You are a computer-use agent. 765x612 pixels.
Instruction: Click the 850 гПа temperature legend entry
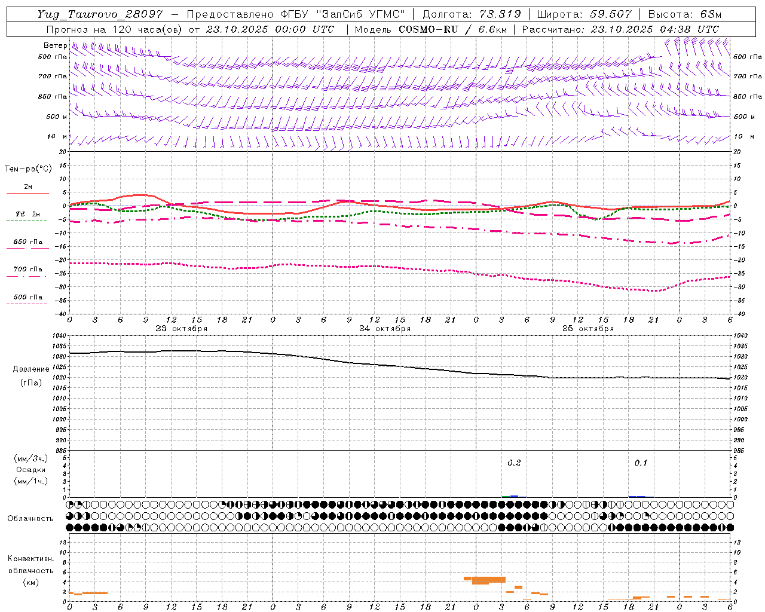tap(28, 242)
